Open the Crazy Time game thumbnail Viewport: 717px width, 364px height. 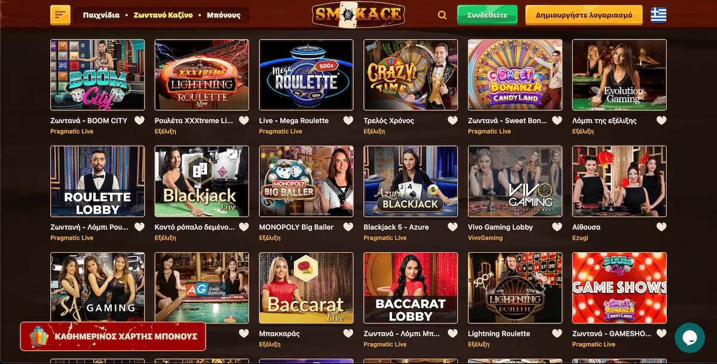(x=410, y=75)
